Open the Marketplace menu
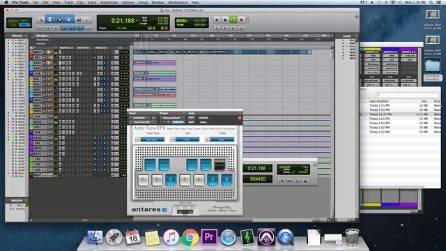The height and width of the screenshot is (251, 446). pos(178,2)
